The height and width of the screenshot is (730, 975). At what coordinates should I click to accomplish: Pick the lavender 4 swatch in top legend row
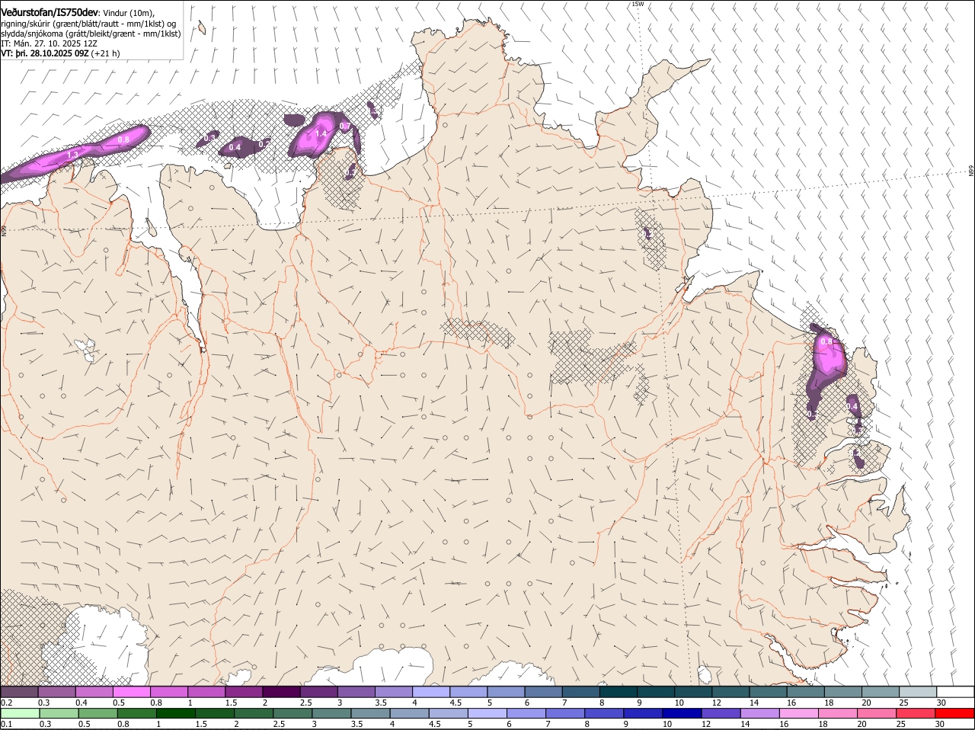pos(431,691)
